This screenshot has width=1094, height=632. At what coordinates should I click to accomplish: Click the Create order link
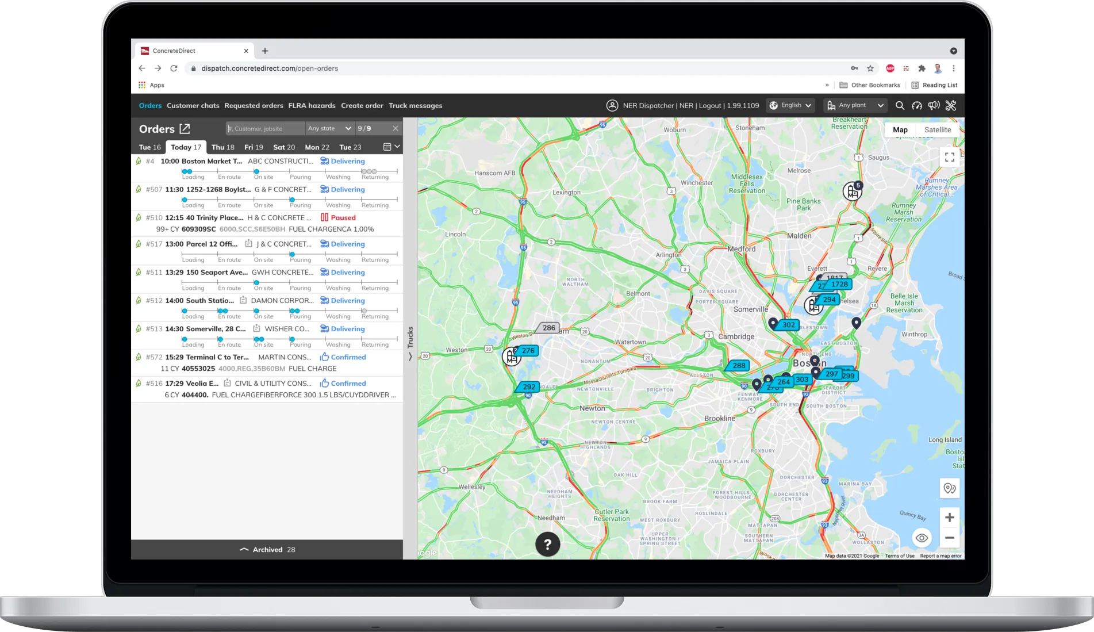point(362,106)
